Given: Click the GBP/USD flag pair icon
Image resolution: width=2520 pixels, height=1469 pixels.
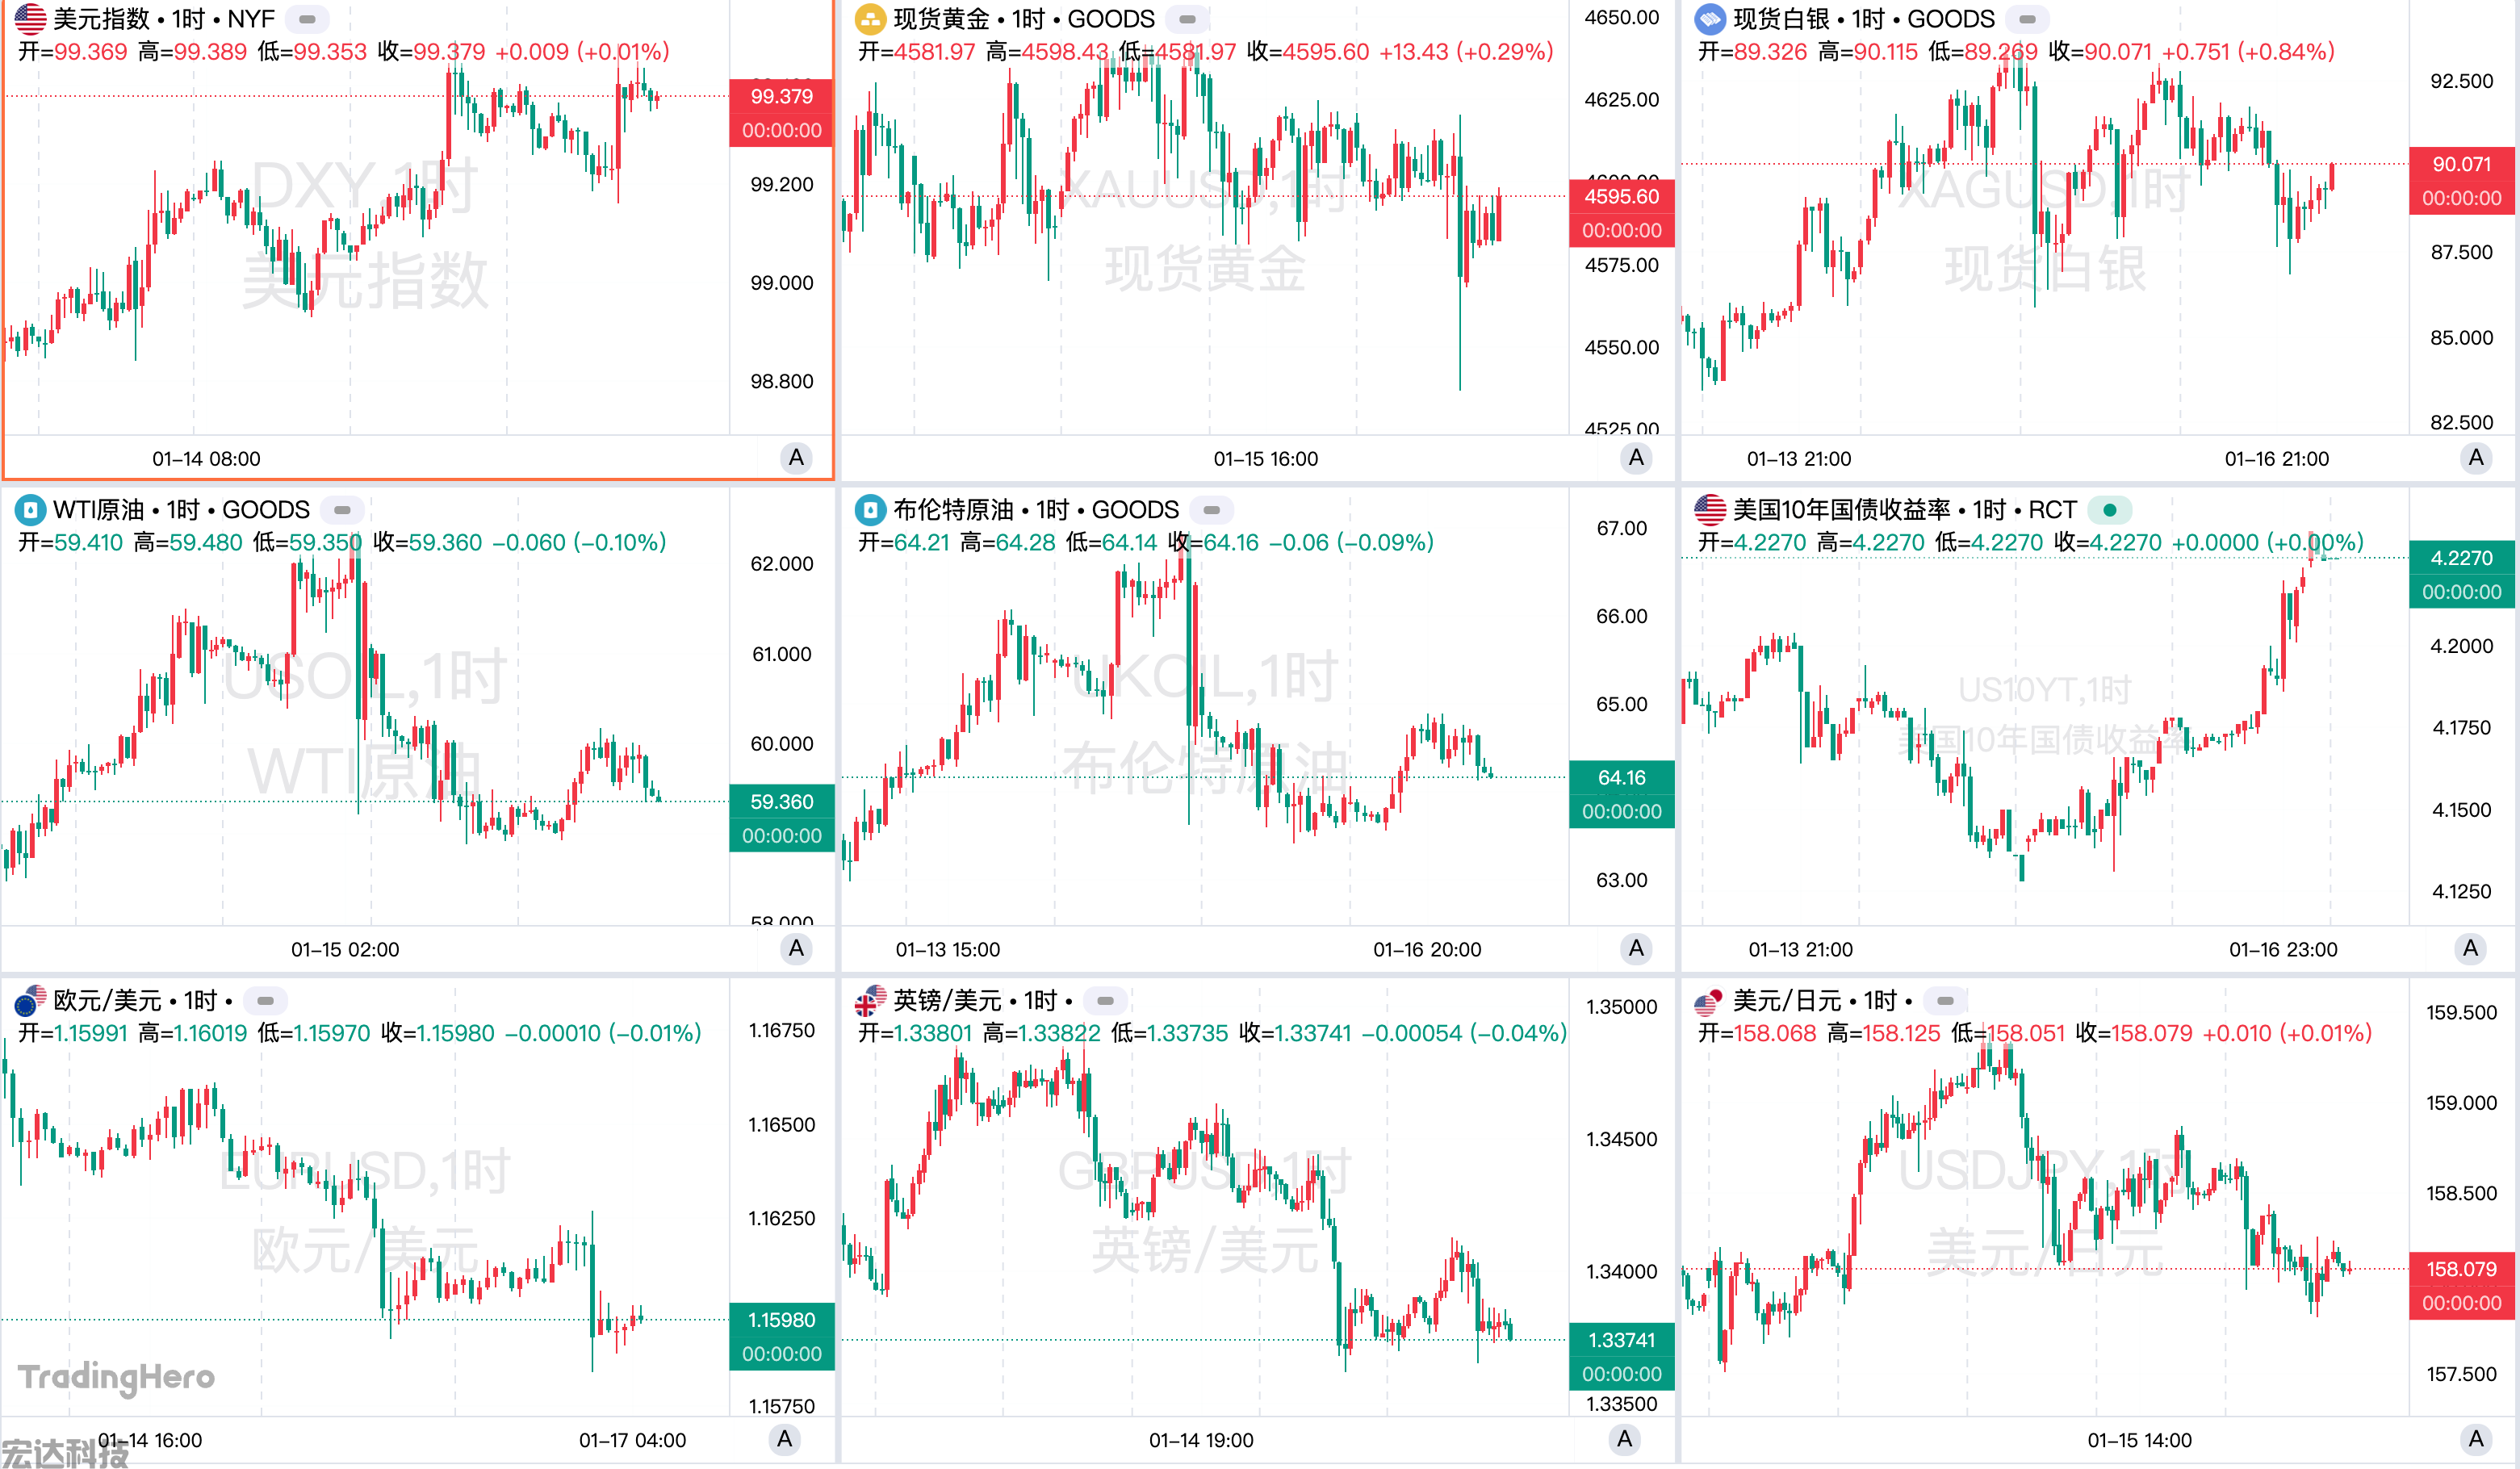Looking at the screenshot, I should tap(870, 1000).
